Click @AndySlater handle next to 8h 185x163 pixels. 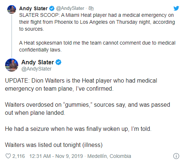[70, 8]
